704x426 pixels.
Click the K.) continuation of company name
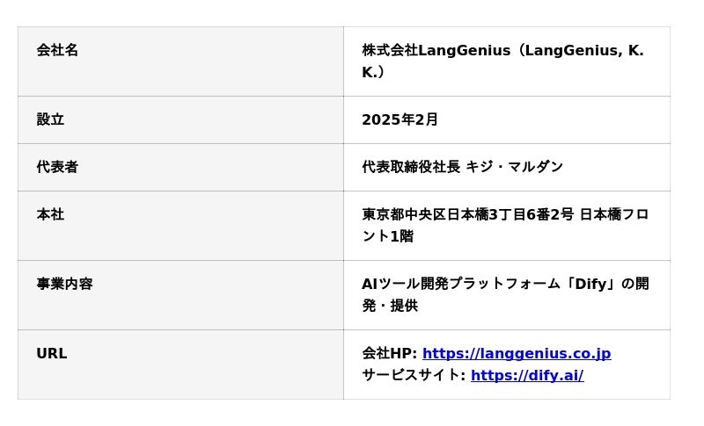[x=373, y=72]
